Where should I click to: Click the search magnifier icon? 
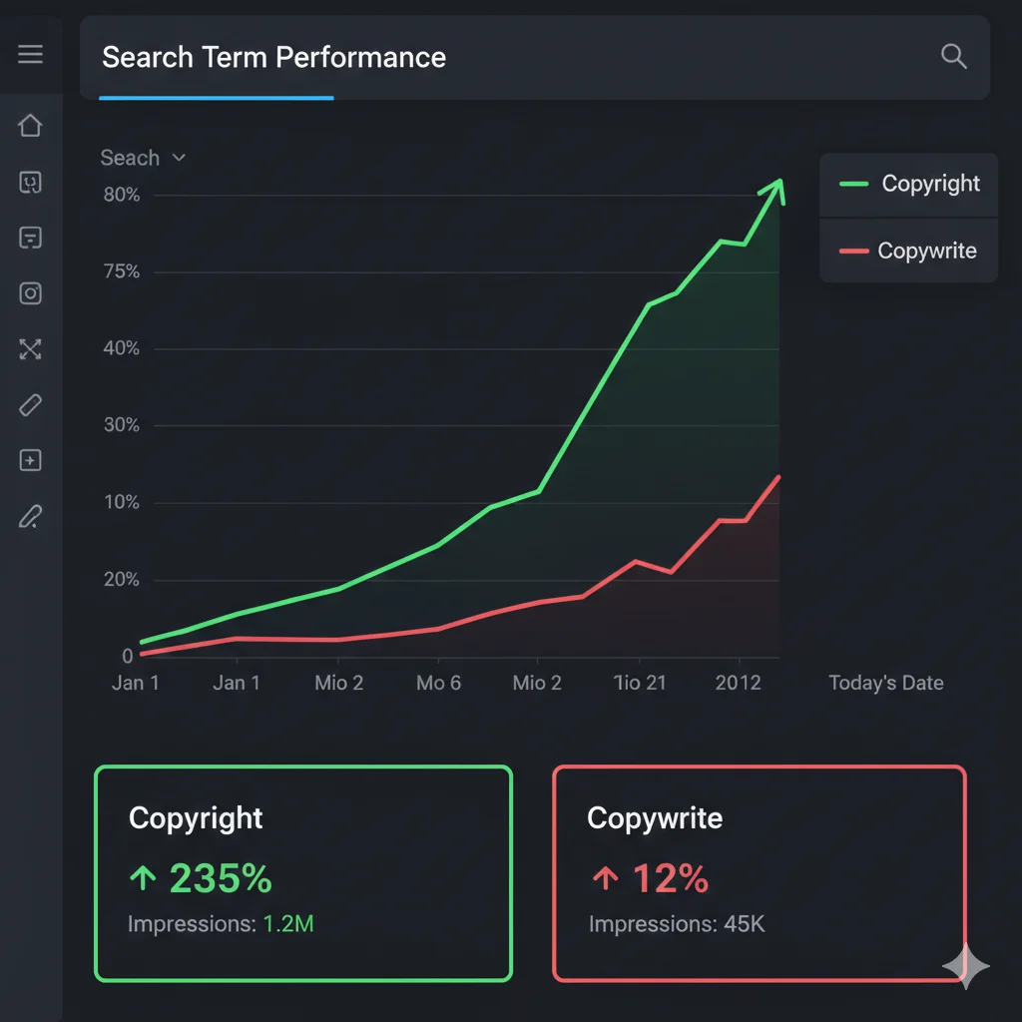tap(954, 57)
